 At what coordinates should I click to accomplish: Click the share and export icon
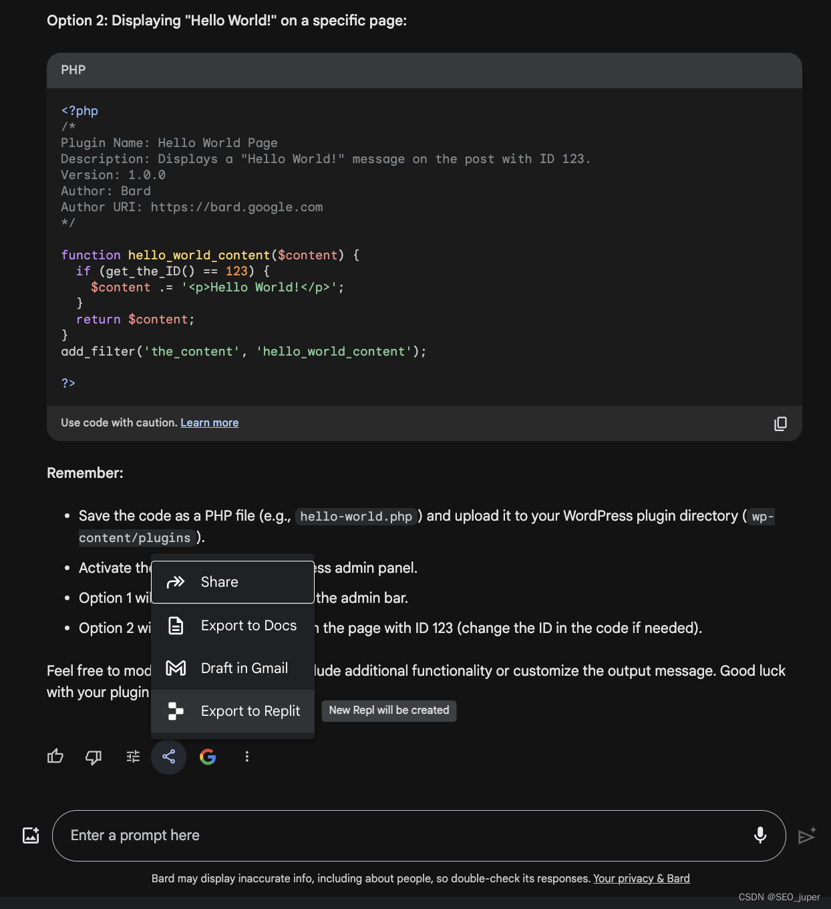coord(168,757)
